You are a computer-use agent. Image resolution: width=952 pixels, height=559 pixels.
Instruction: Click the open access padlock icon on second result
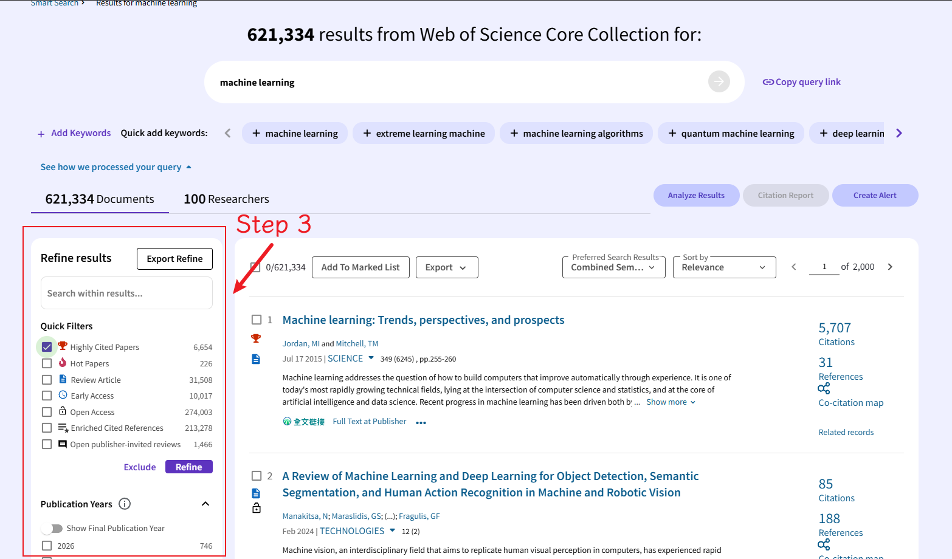click(x=256, y=507)
